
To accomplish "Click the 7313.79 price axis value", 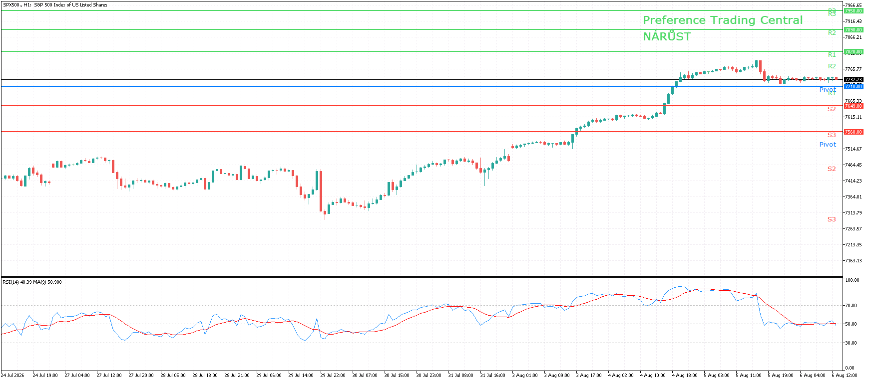I will point(853,213).
